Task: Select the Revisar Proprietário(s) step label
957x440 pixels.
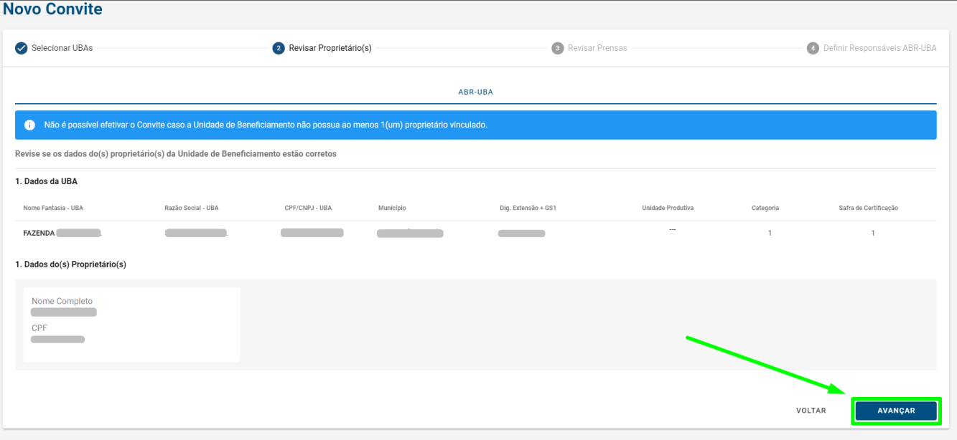Action: [330, 48]
